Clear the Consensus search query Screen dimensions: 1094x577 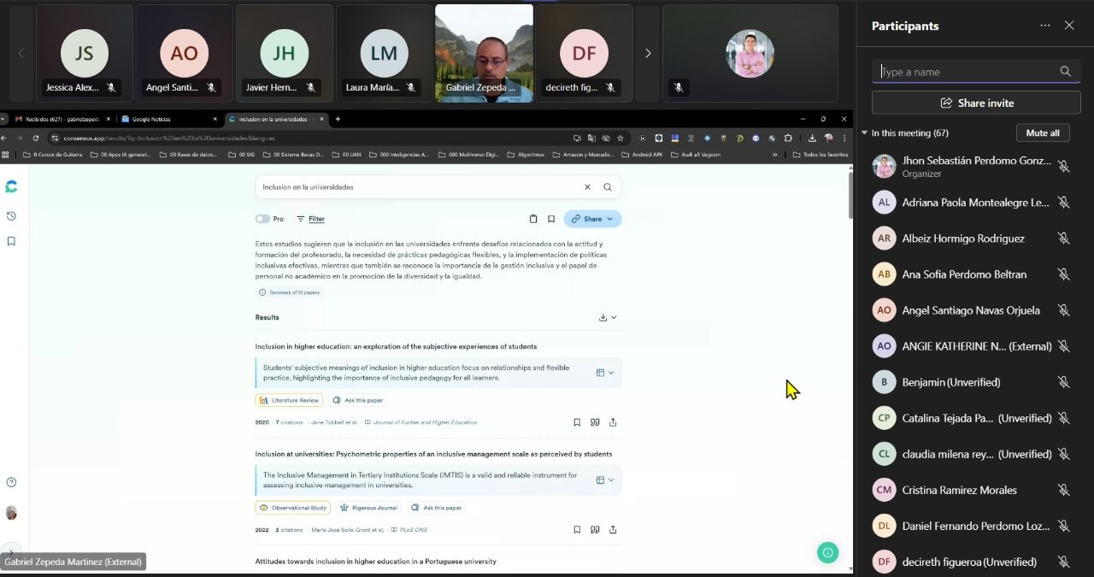(x=587, y=187)
